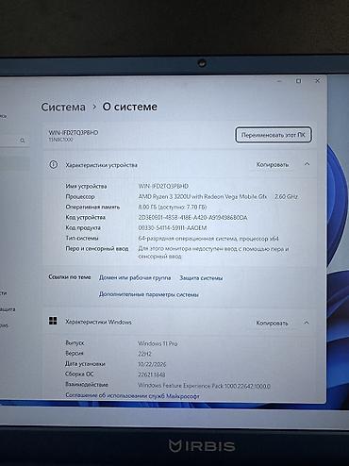
Task: Go back to Система breadcrumb
Action: tap(63, 107)
